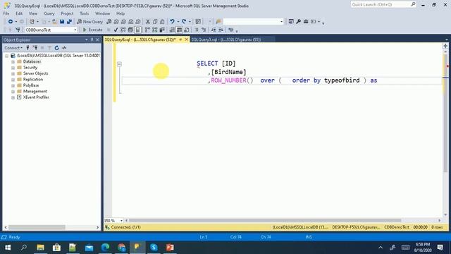Open PowerPoint from the taskbar

(x=170, y=248)
